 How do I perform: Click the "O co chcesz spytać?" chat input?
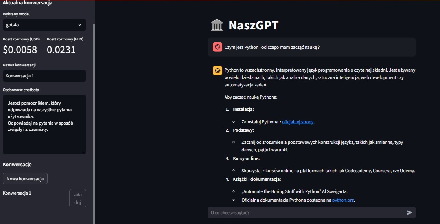tap(307, 213)
